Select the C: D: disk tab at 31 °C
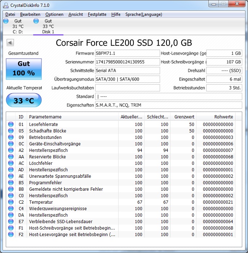This screenshot has width=248, height=253. (18, 26)
